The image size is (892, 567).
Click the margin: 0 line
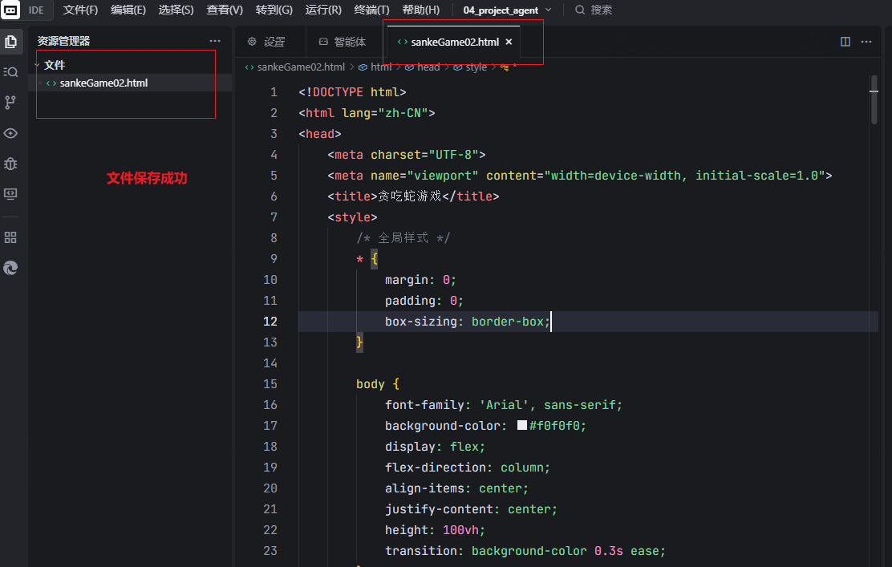pos(420,280)
